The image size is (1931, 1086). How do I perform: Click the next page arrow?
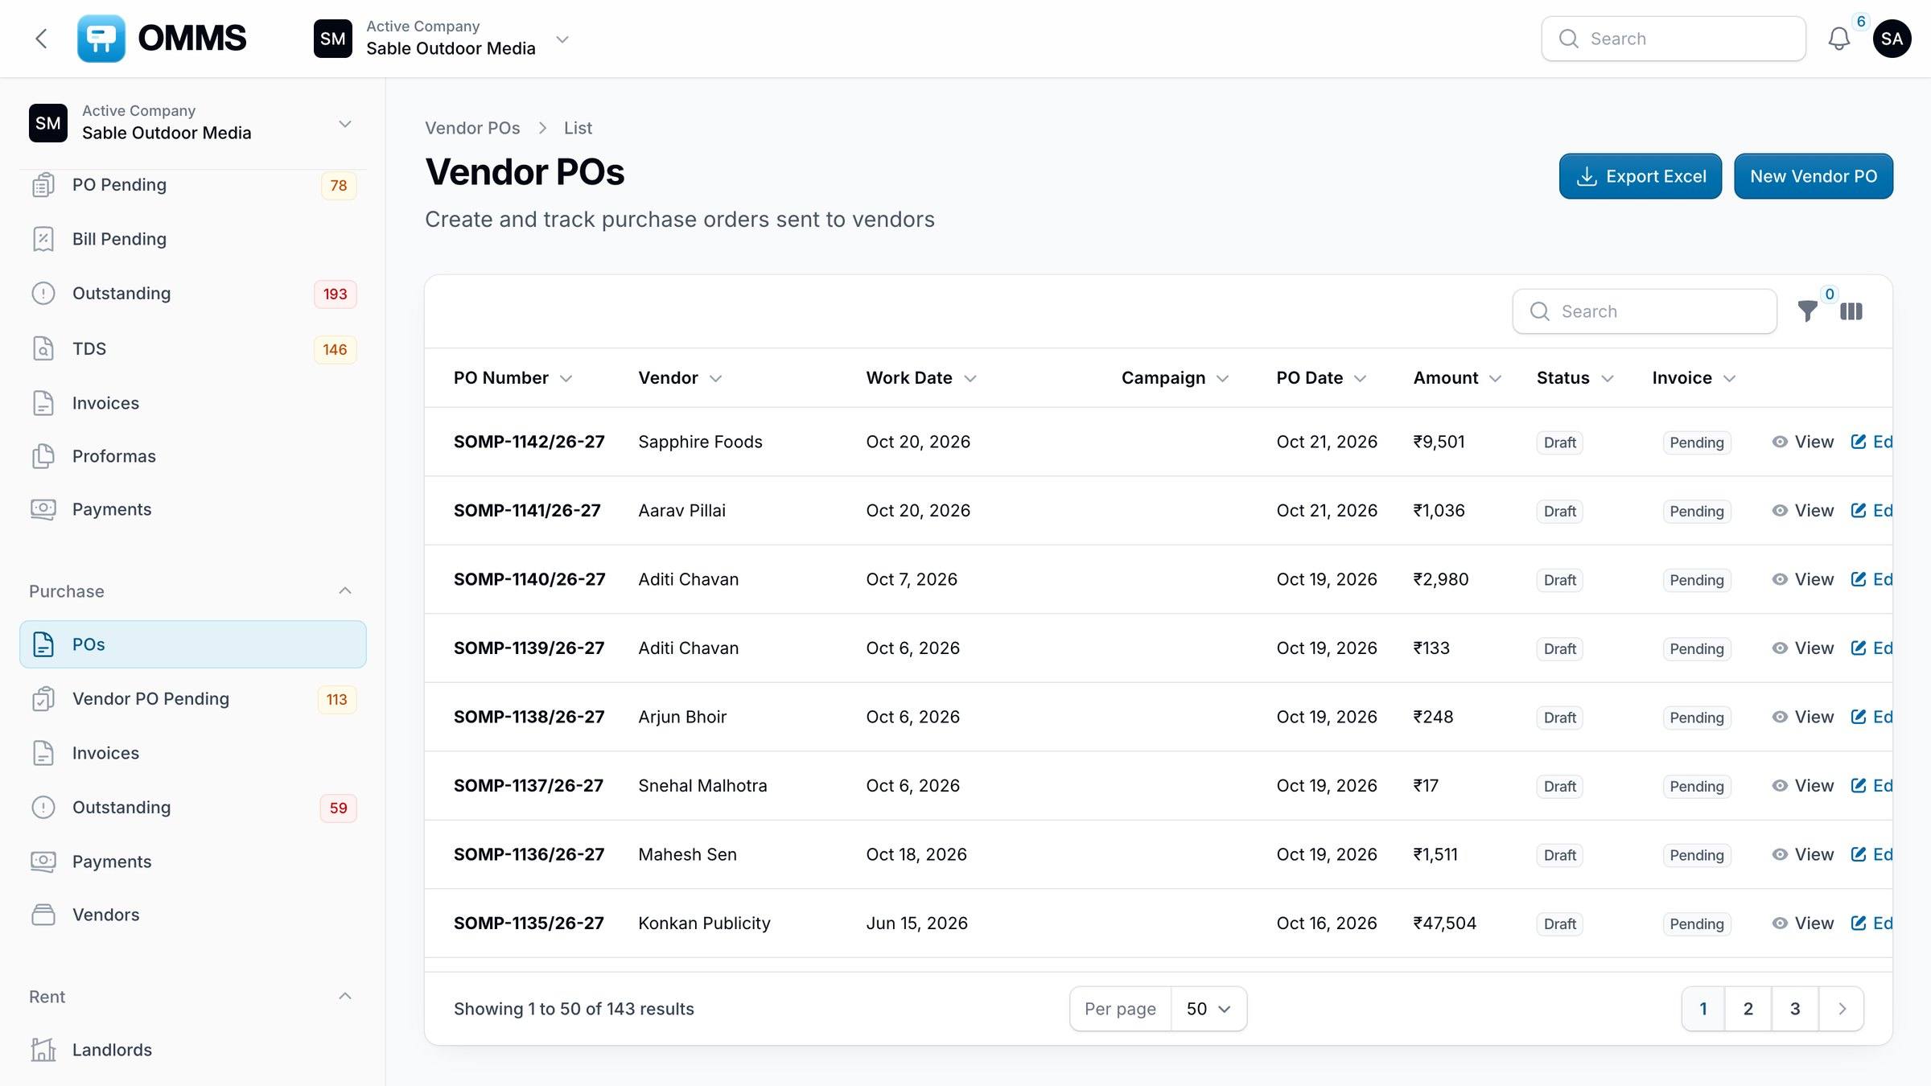pyautogui.click(x=1842, y=1009)
